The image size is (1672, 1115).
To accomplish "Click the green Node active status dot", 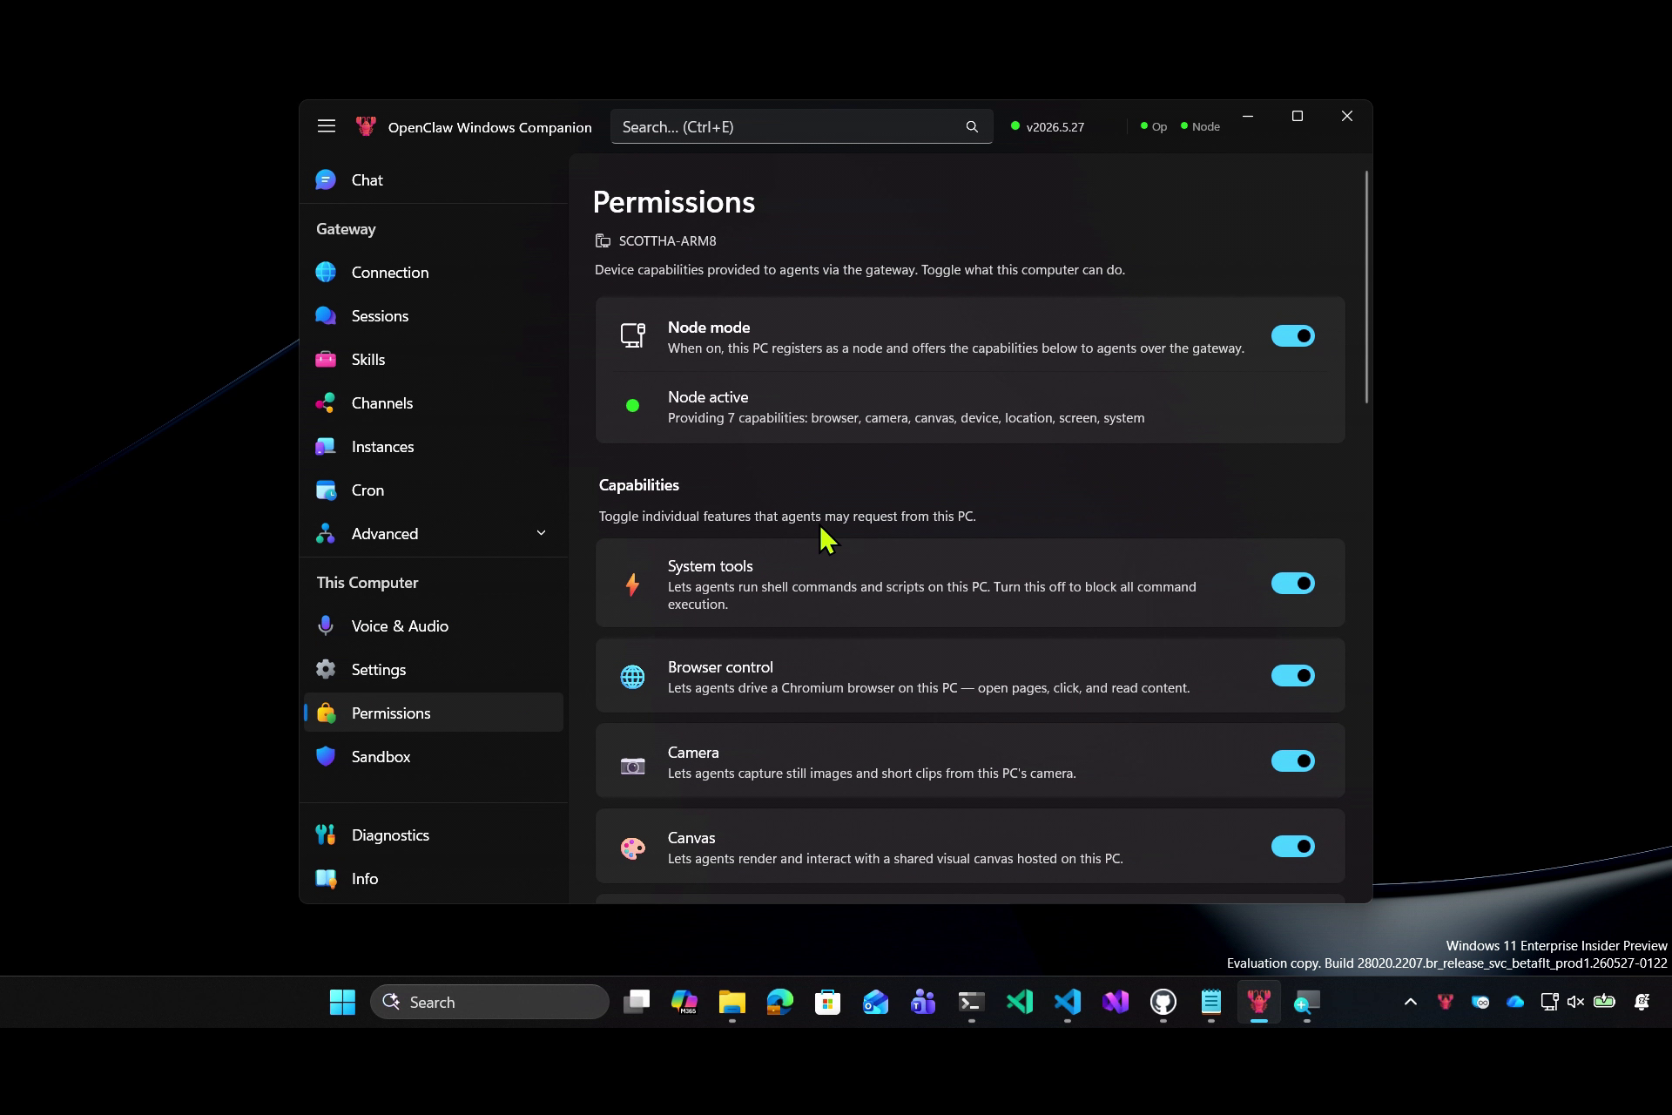I will (x=633, y=405).
